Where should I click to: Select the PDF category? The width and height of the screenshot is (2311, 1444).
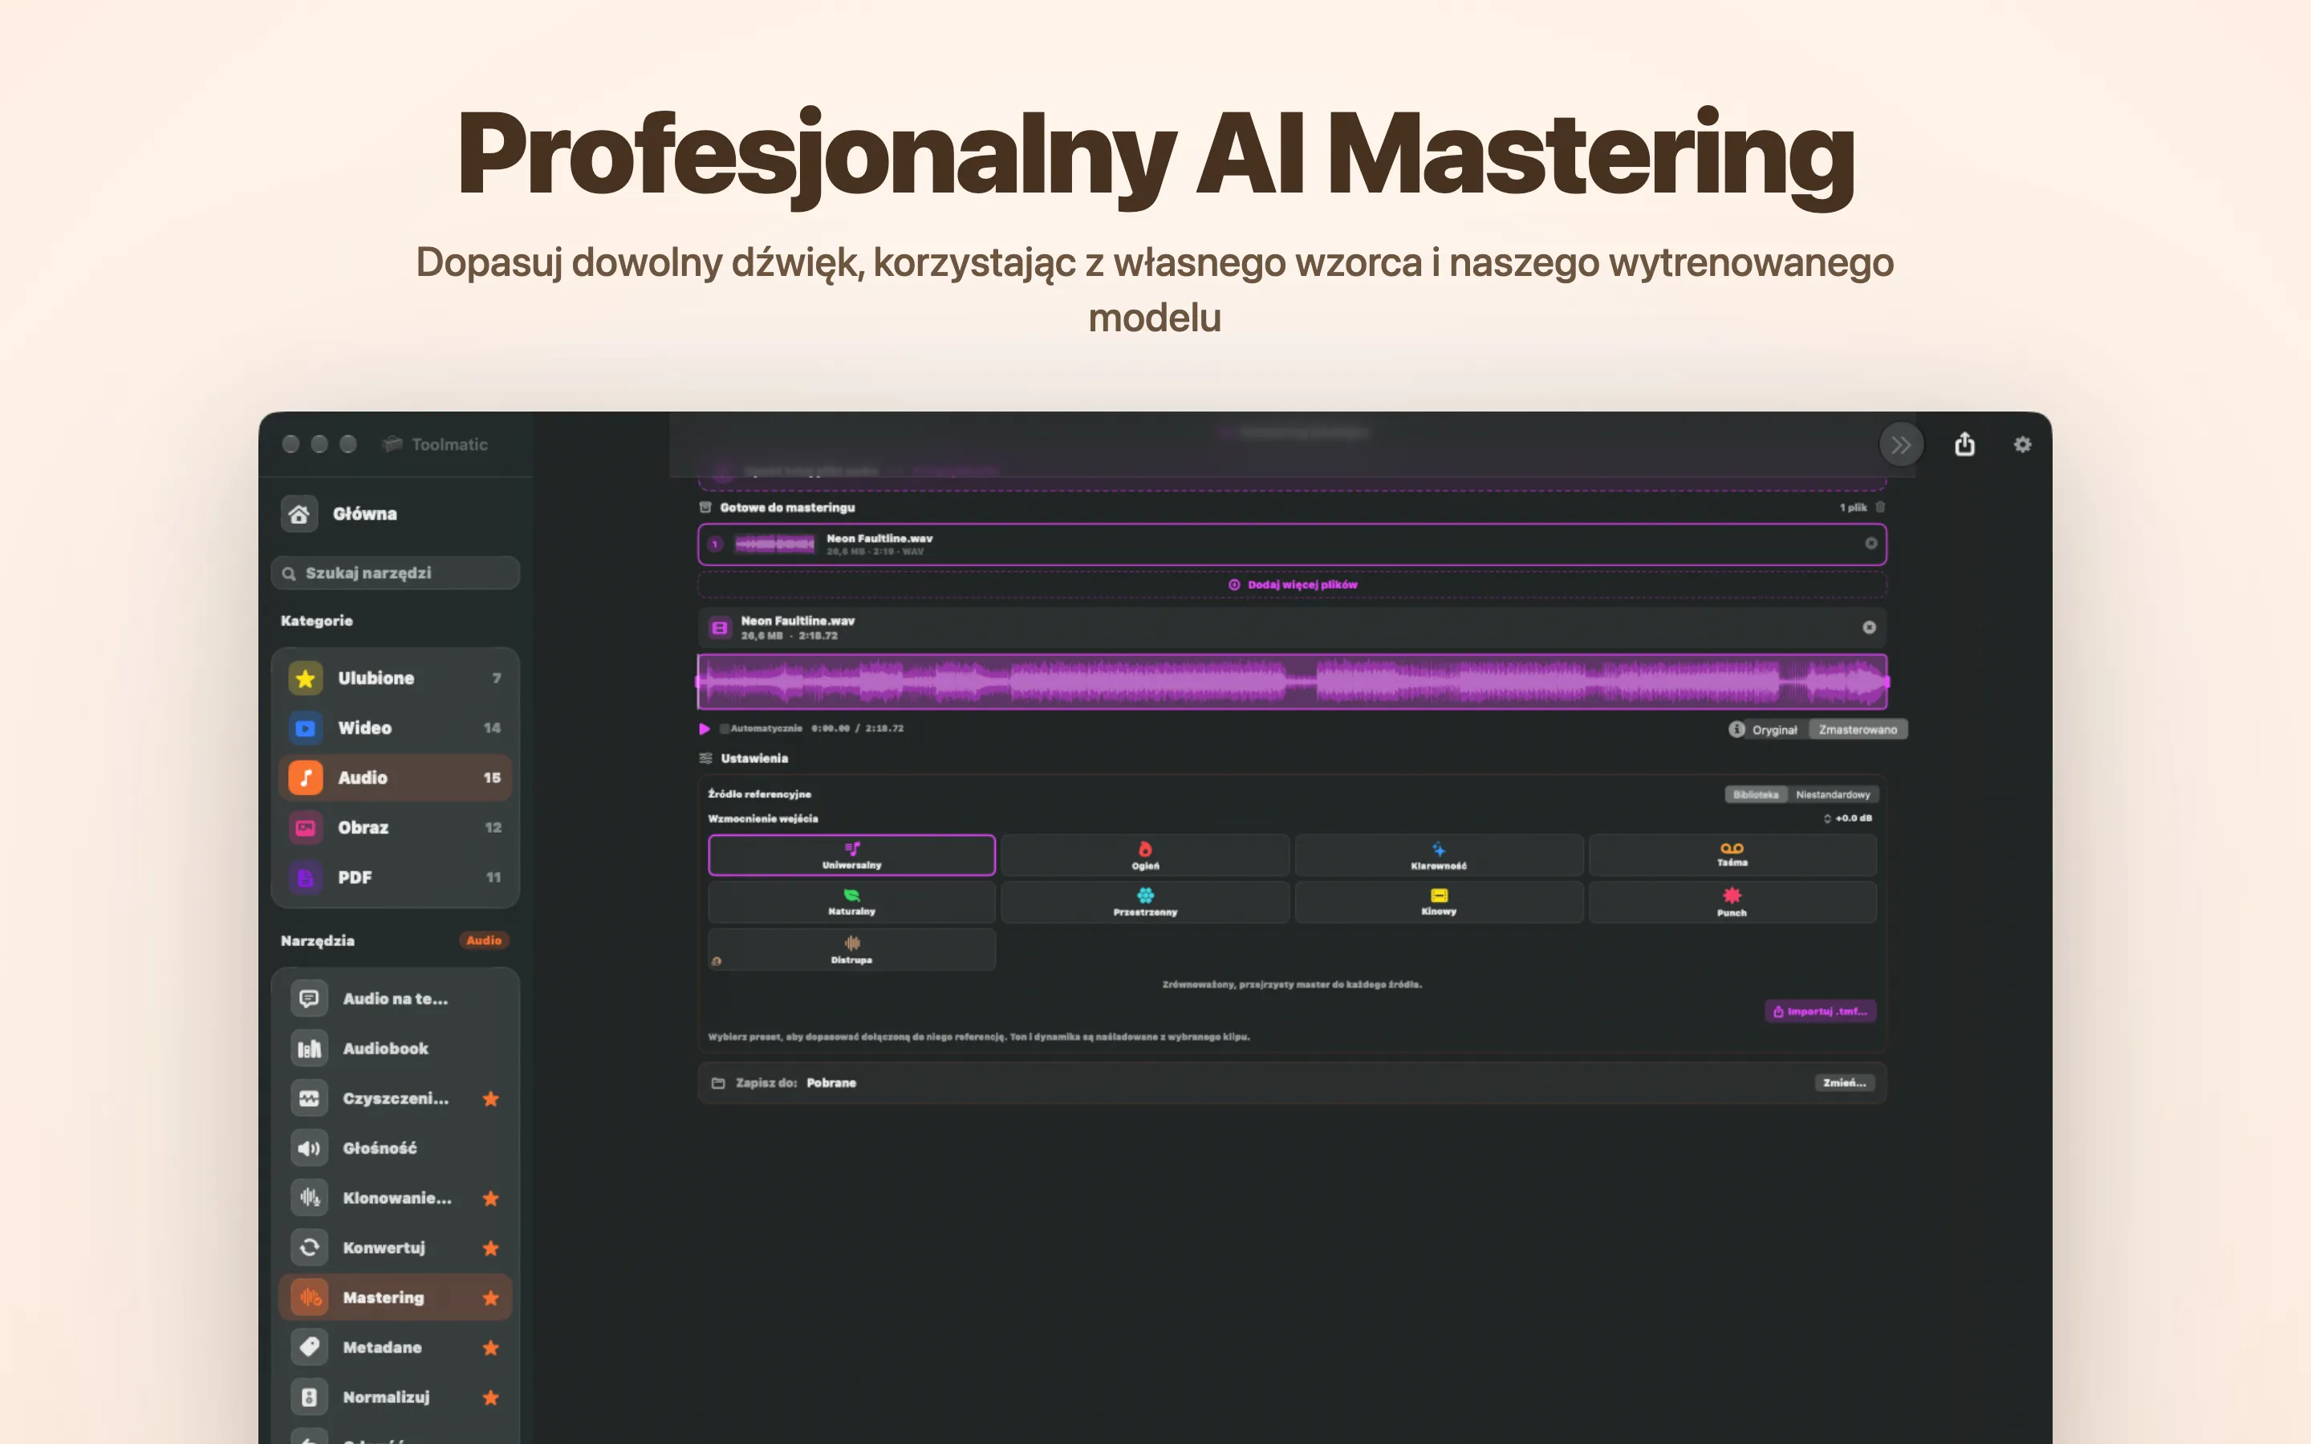coord(396,877)
